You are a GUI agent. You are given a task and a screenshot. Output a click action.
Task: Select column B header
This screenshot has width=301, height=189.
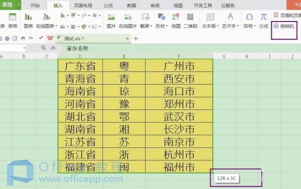[x=24, y=56]
